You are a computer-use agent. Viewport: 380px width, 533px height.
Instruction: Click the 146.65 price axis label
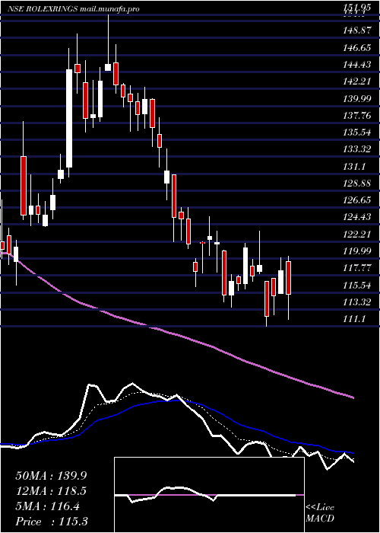pos(356,47)
